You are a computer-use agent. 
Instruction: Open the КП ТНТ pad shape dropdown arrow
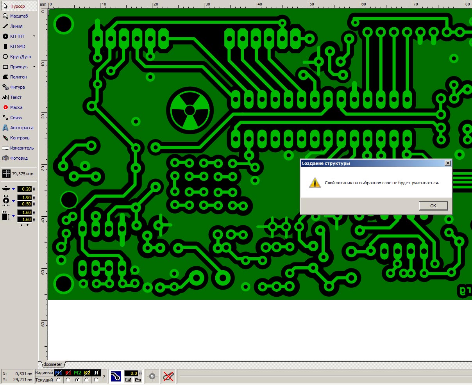click(x=34, y=36)
